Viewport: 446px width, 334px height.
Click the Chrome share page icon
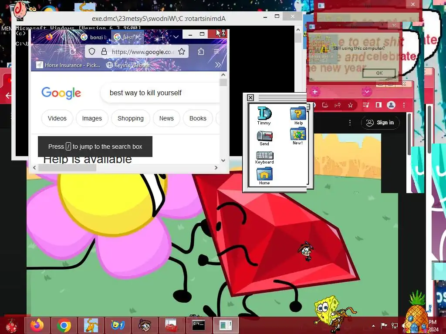point(338,105)
